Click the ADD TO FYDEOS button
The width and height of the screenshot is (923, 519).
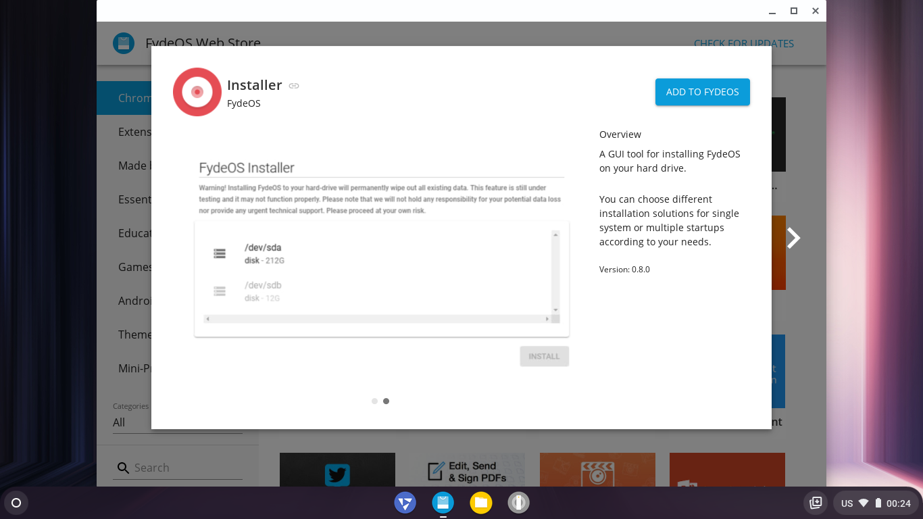702,92
